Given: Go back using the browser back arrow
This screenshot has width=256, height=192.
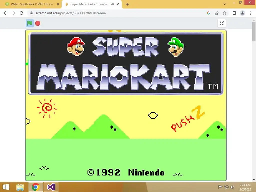Looking at the screenshot, I should click(x=5, y=13).
